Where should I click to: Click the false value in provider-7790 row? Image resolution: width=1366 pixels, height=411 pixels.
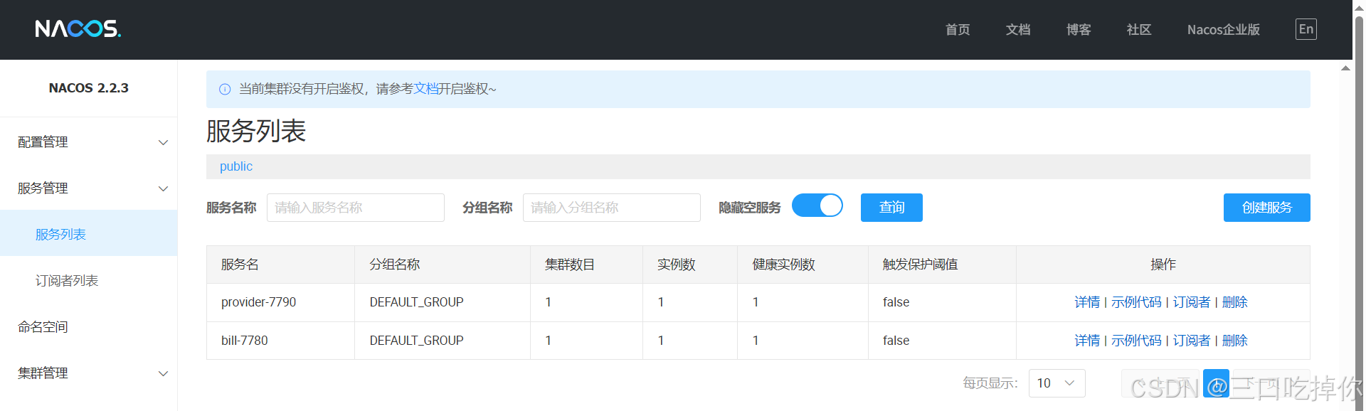tap(896, 302)
